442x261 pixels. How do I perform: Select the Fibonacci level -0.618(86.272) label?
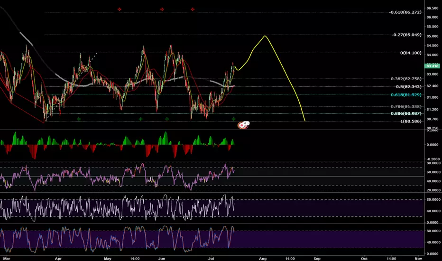(x=405, y=12)
